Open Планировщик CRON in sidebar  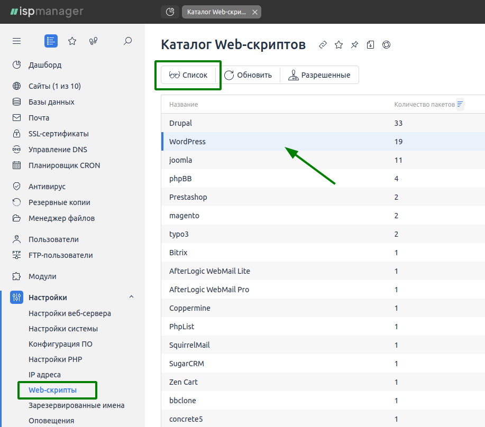[x=65, y=165]
